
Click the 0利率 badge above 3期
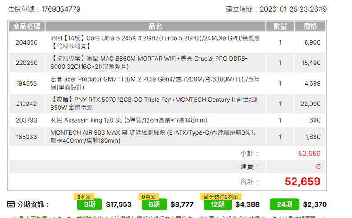point(84,197)
